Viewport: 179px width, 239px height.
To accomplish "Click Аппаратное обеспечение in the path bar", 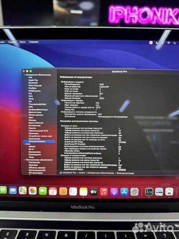I will click(x=100, y=173).
